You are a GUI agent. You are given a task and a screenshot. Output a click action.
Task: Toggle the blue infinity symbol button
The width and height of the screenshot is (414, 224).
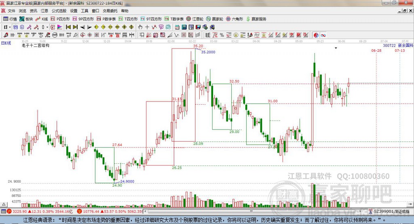click(x=323, y=35)
